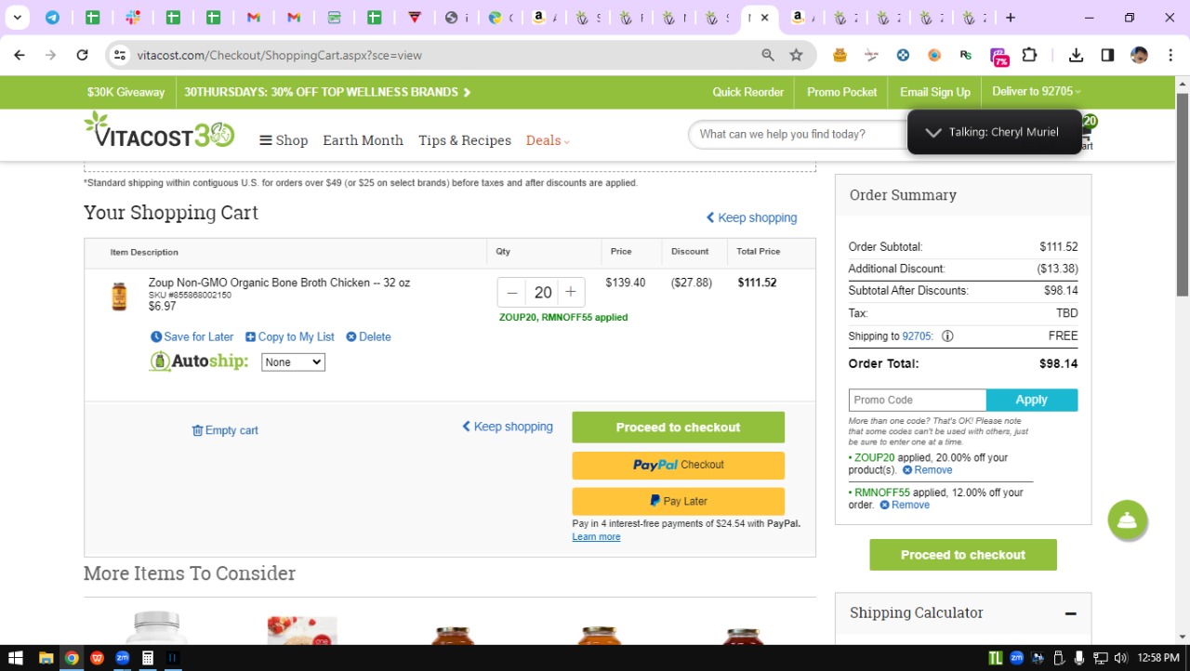Open Calculator from the taskbar

[147, 658]
